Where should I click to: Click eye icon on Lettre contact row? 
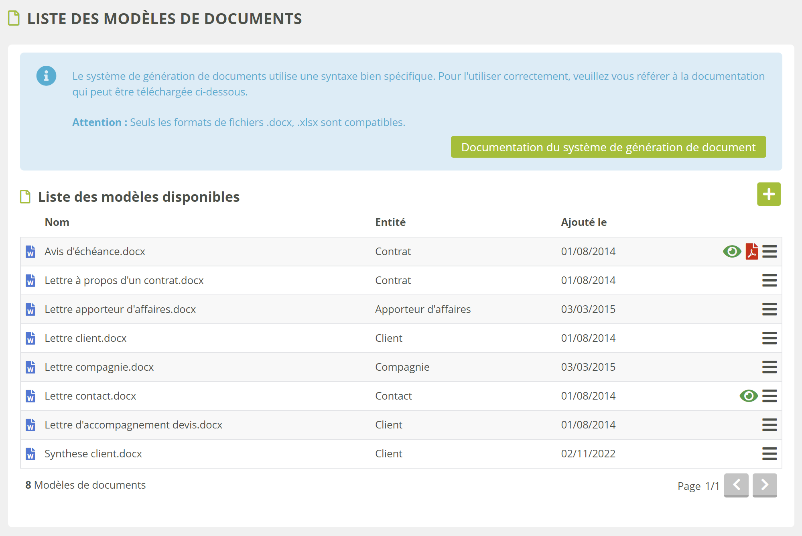[748, 396]
